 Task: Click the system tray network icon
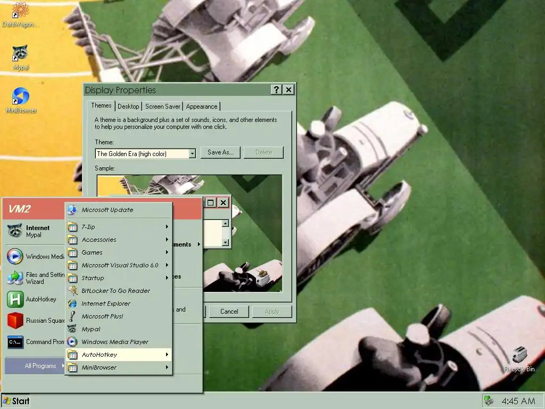(490, 400)
